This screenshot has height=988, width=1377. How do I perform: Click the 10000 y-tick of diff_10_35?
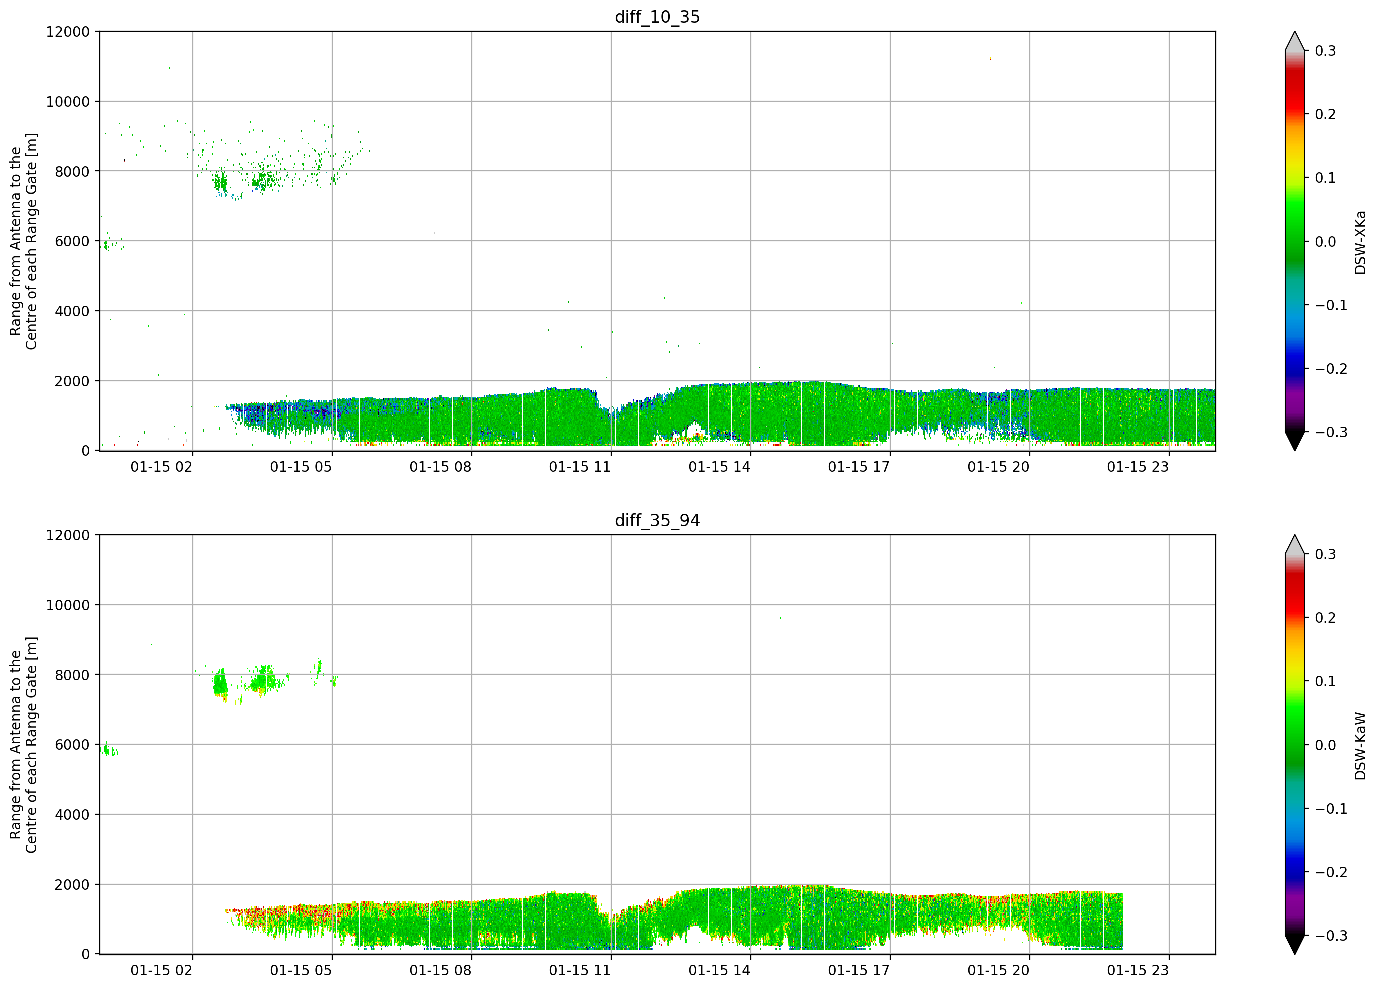[68, 102]
